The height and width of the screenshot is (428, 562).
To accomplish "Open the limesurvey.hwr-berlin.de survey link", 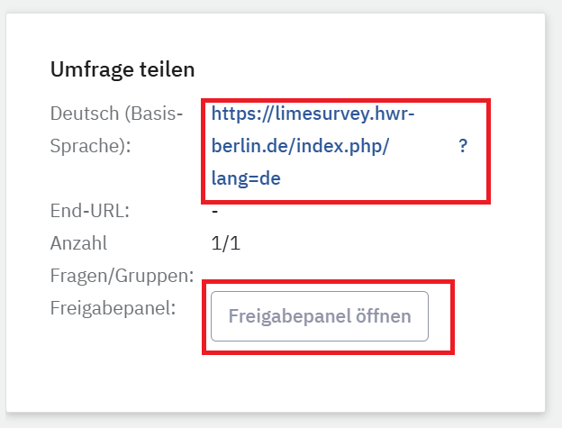I will coord(313,114).
